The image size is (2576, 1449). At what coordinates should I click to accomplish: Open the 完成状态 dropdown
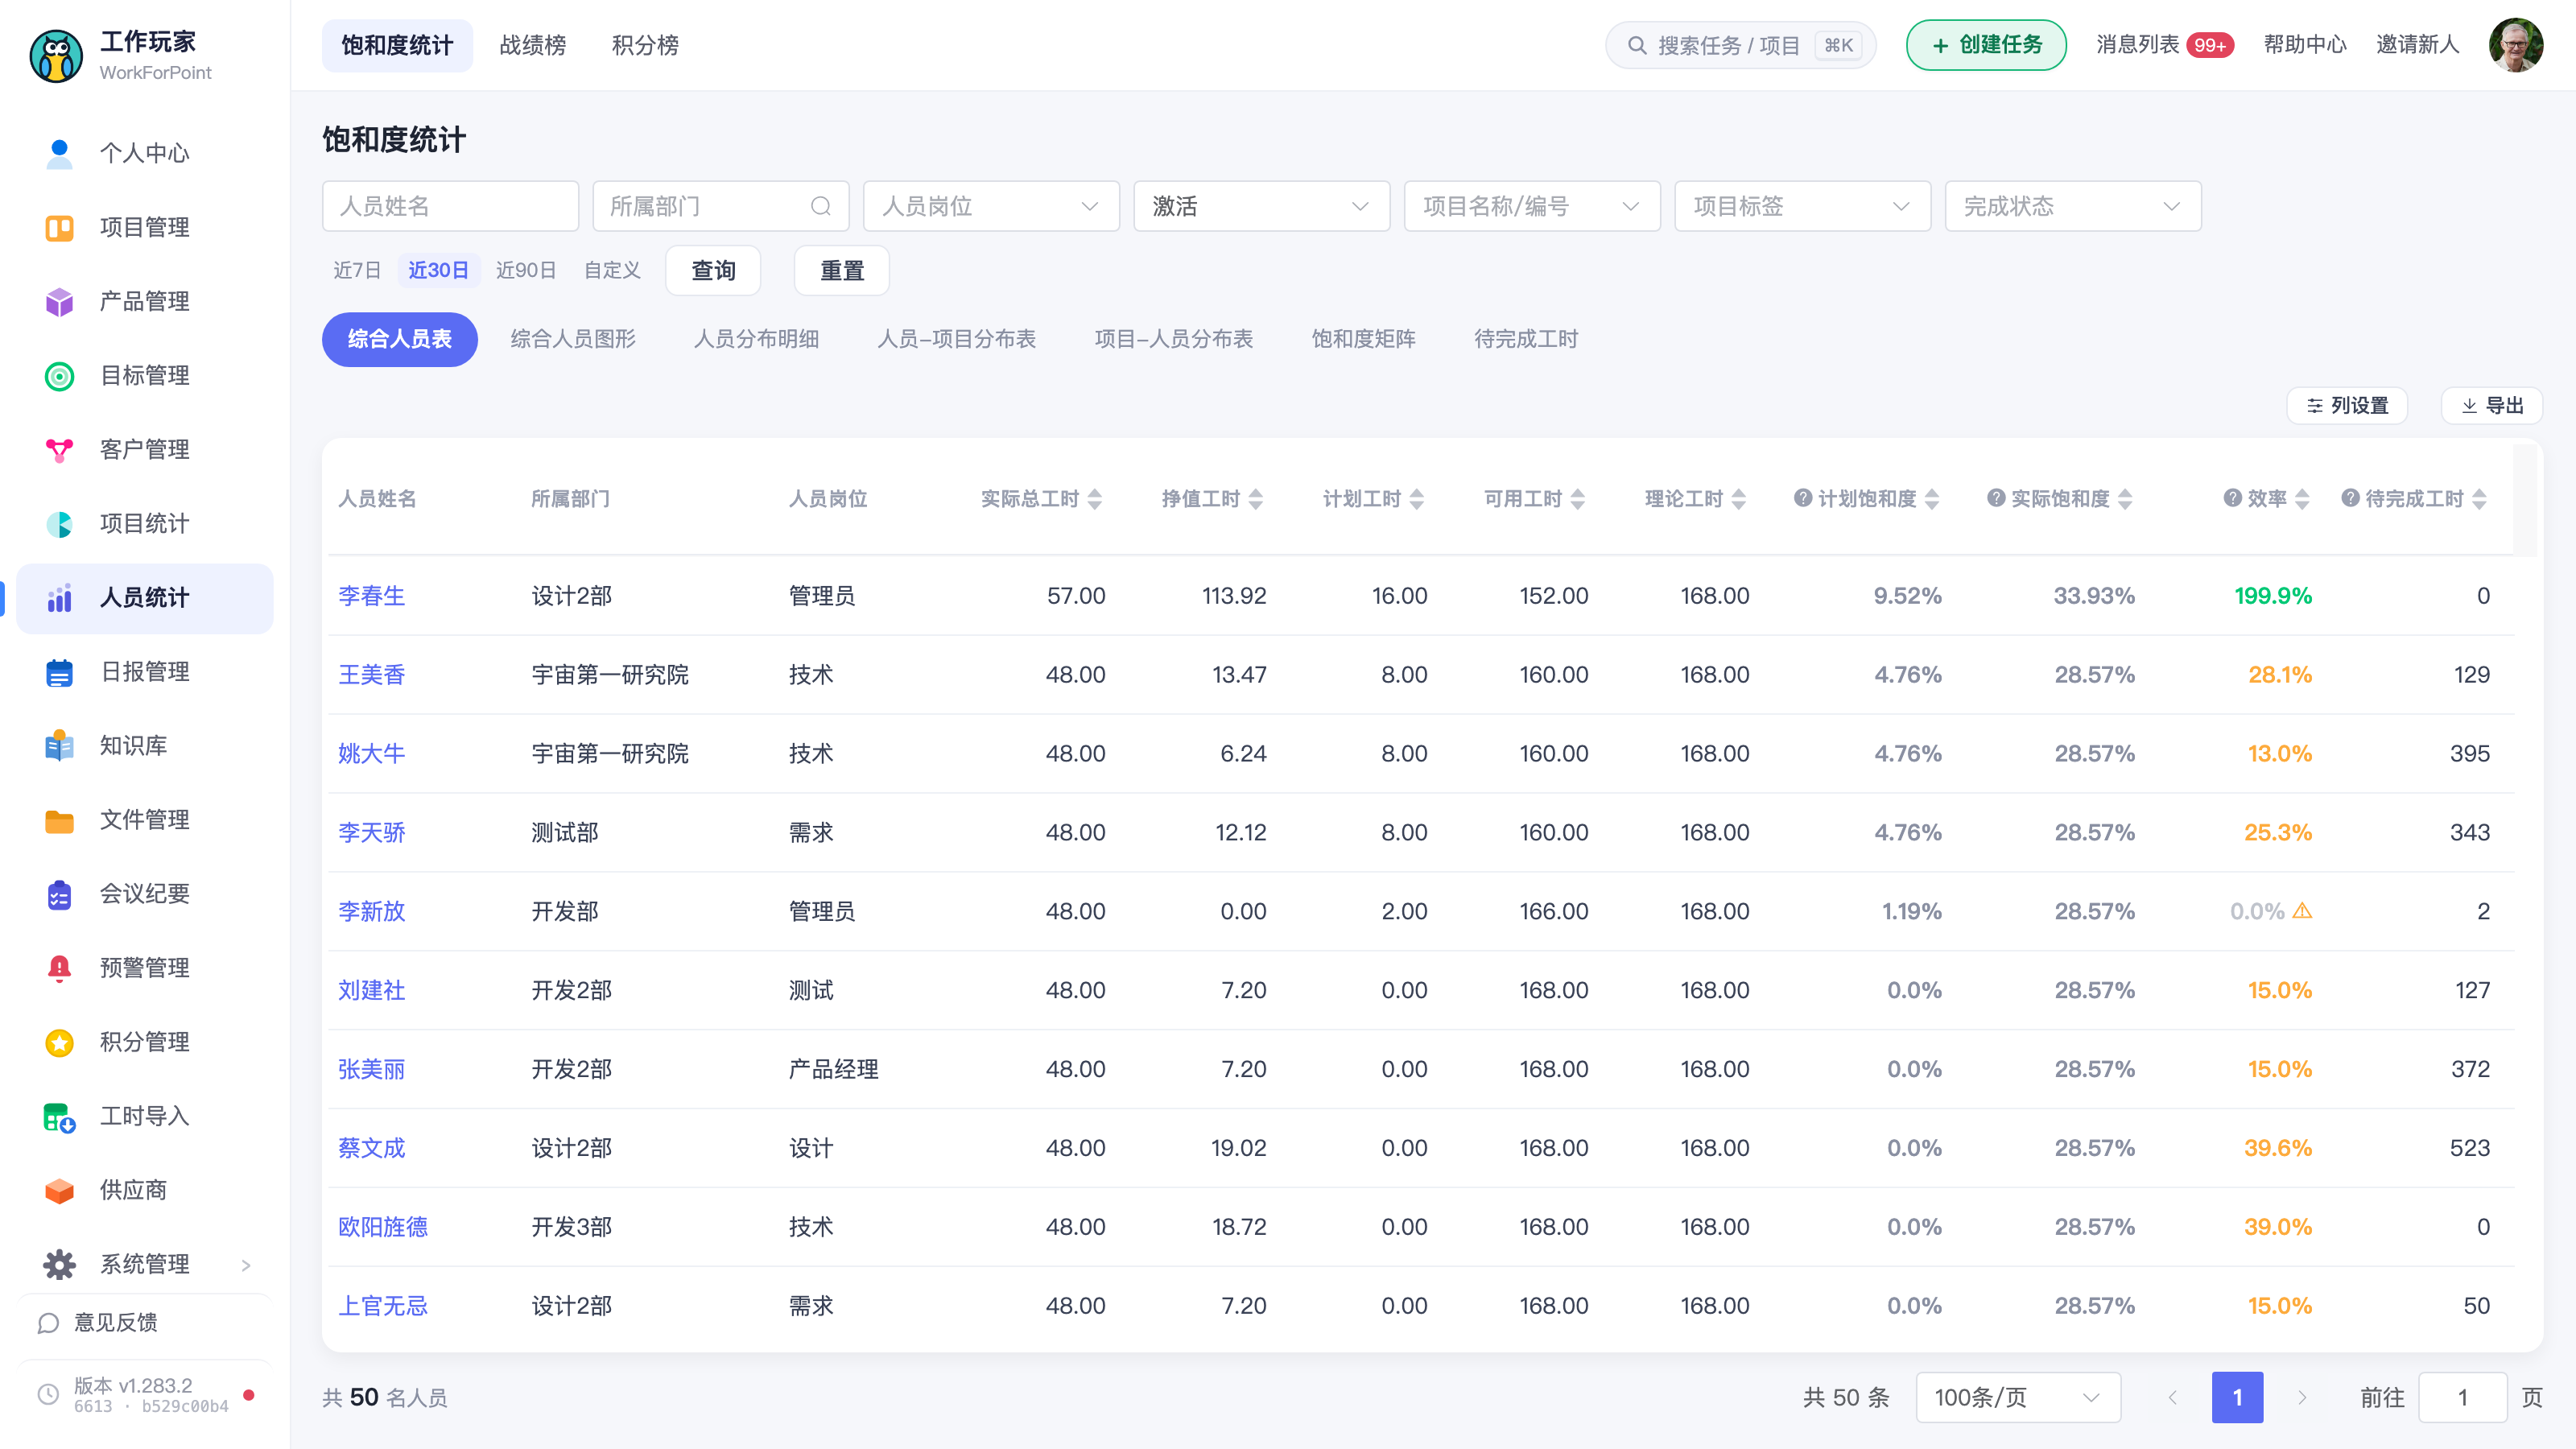(x=2073, y=206)
